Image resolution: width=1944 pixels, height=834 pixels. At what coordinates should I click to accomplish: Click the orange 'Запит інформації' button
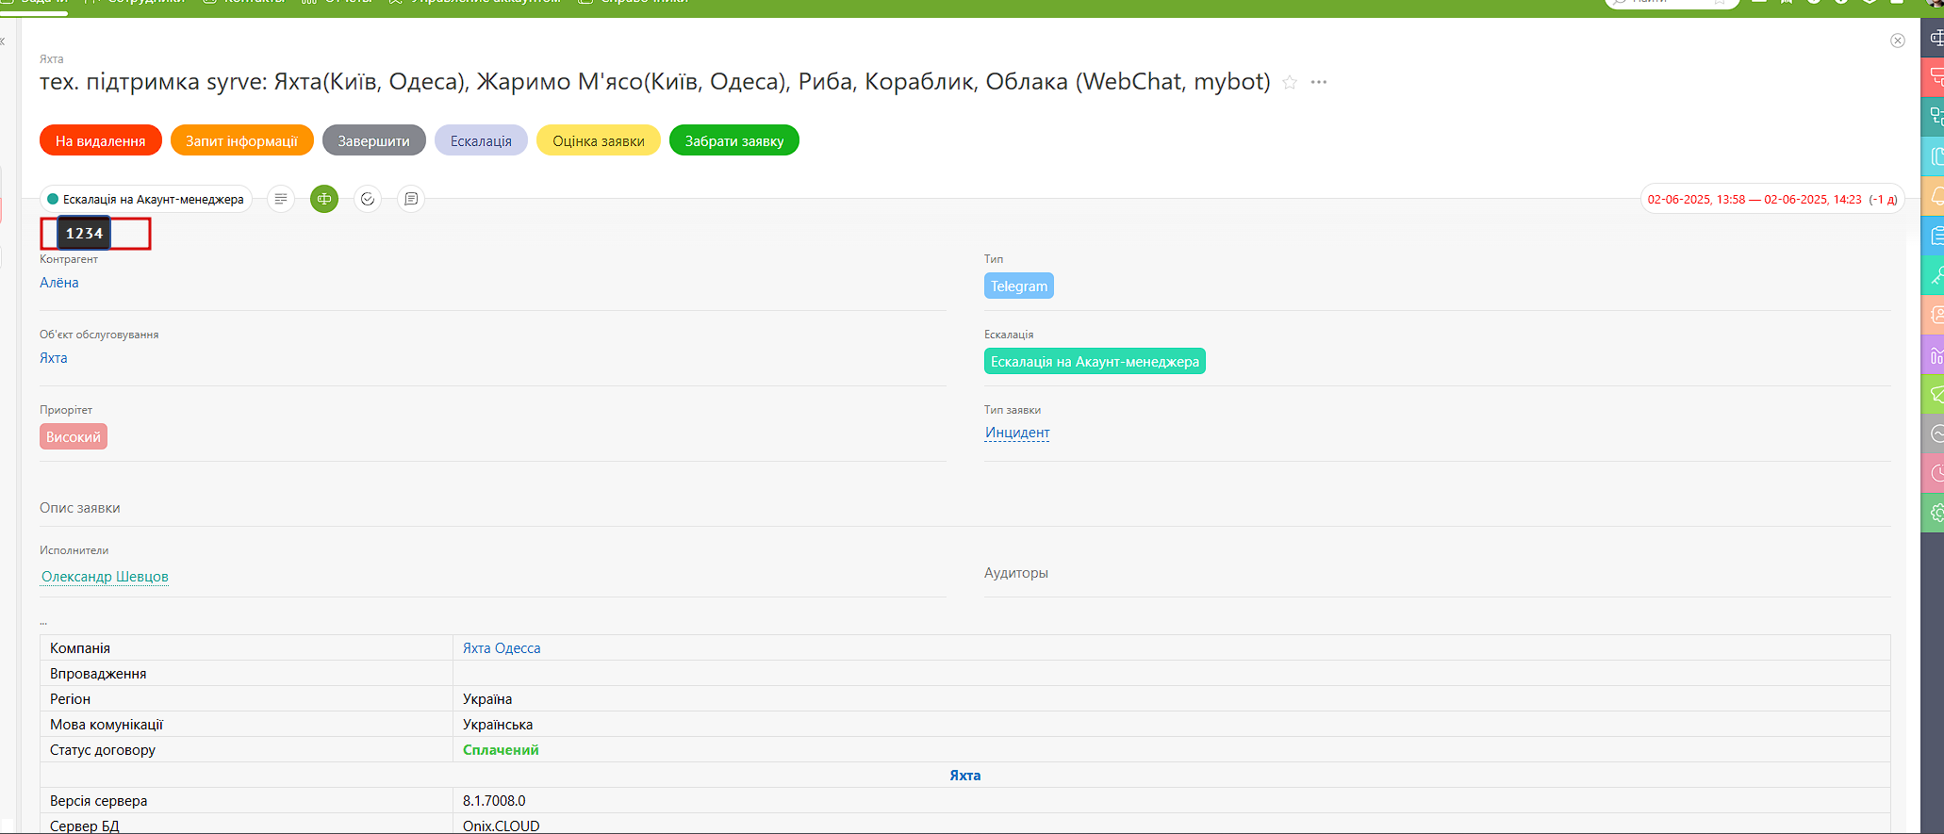[x=241, y=140]
